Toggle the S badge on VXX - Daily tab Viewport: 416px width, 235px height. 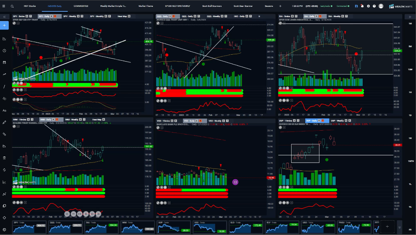[x=197, y=121]
